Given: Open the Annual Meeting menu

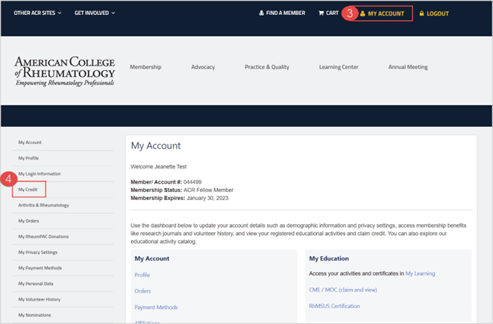Looking at the screenshot, I should [408, 66].
